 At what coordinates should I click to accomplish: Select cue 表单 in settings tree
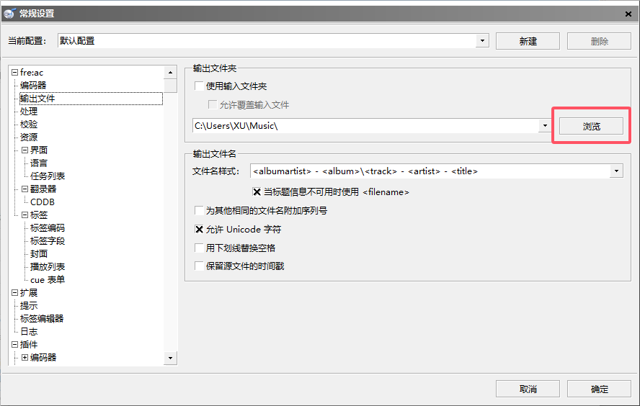tap(48, 279)
